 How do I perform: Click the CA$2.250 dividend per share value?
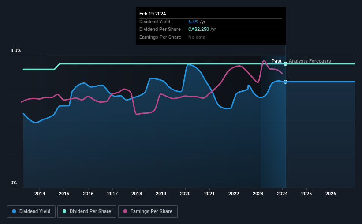tap(198, 30)
